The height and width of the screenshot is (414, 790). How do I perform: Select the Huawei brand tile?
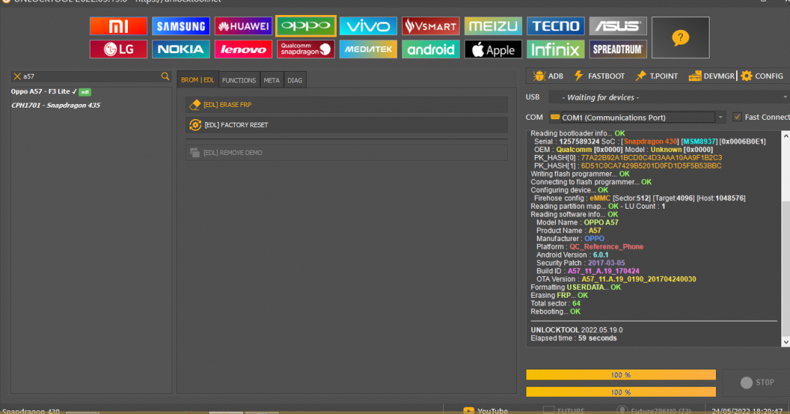tap(243, 27)
